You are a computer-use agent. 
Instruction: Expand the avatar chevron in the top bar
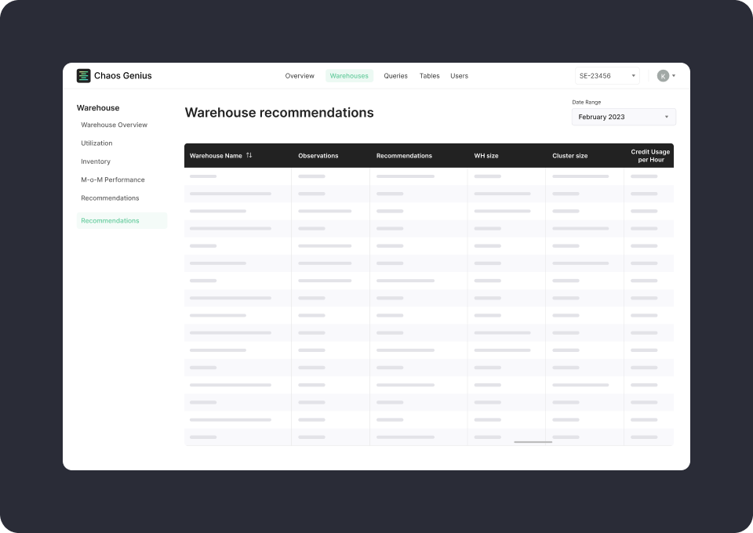tap(672, 75)
